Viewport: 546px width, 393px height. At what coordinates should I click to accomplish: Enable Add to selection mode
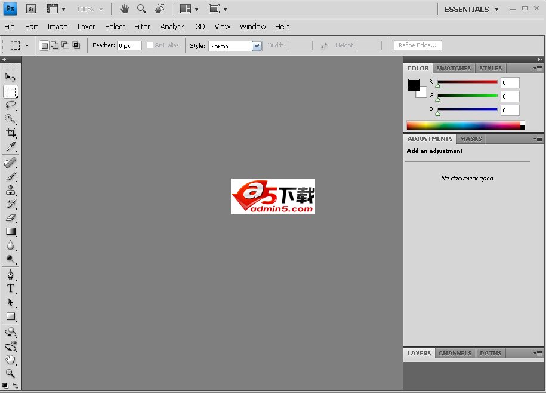pos(54,45)
